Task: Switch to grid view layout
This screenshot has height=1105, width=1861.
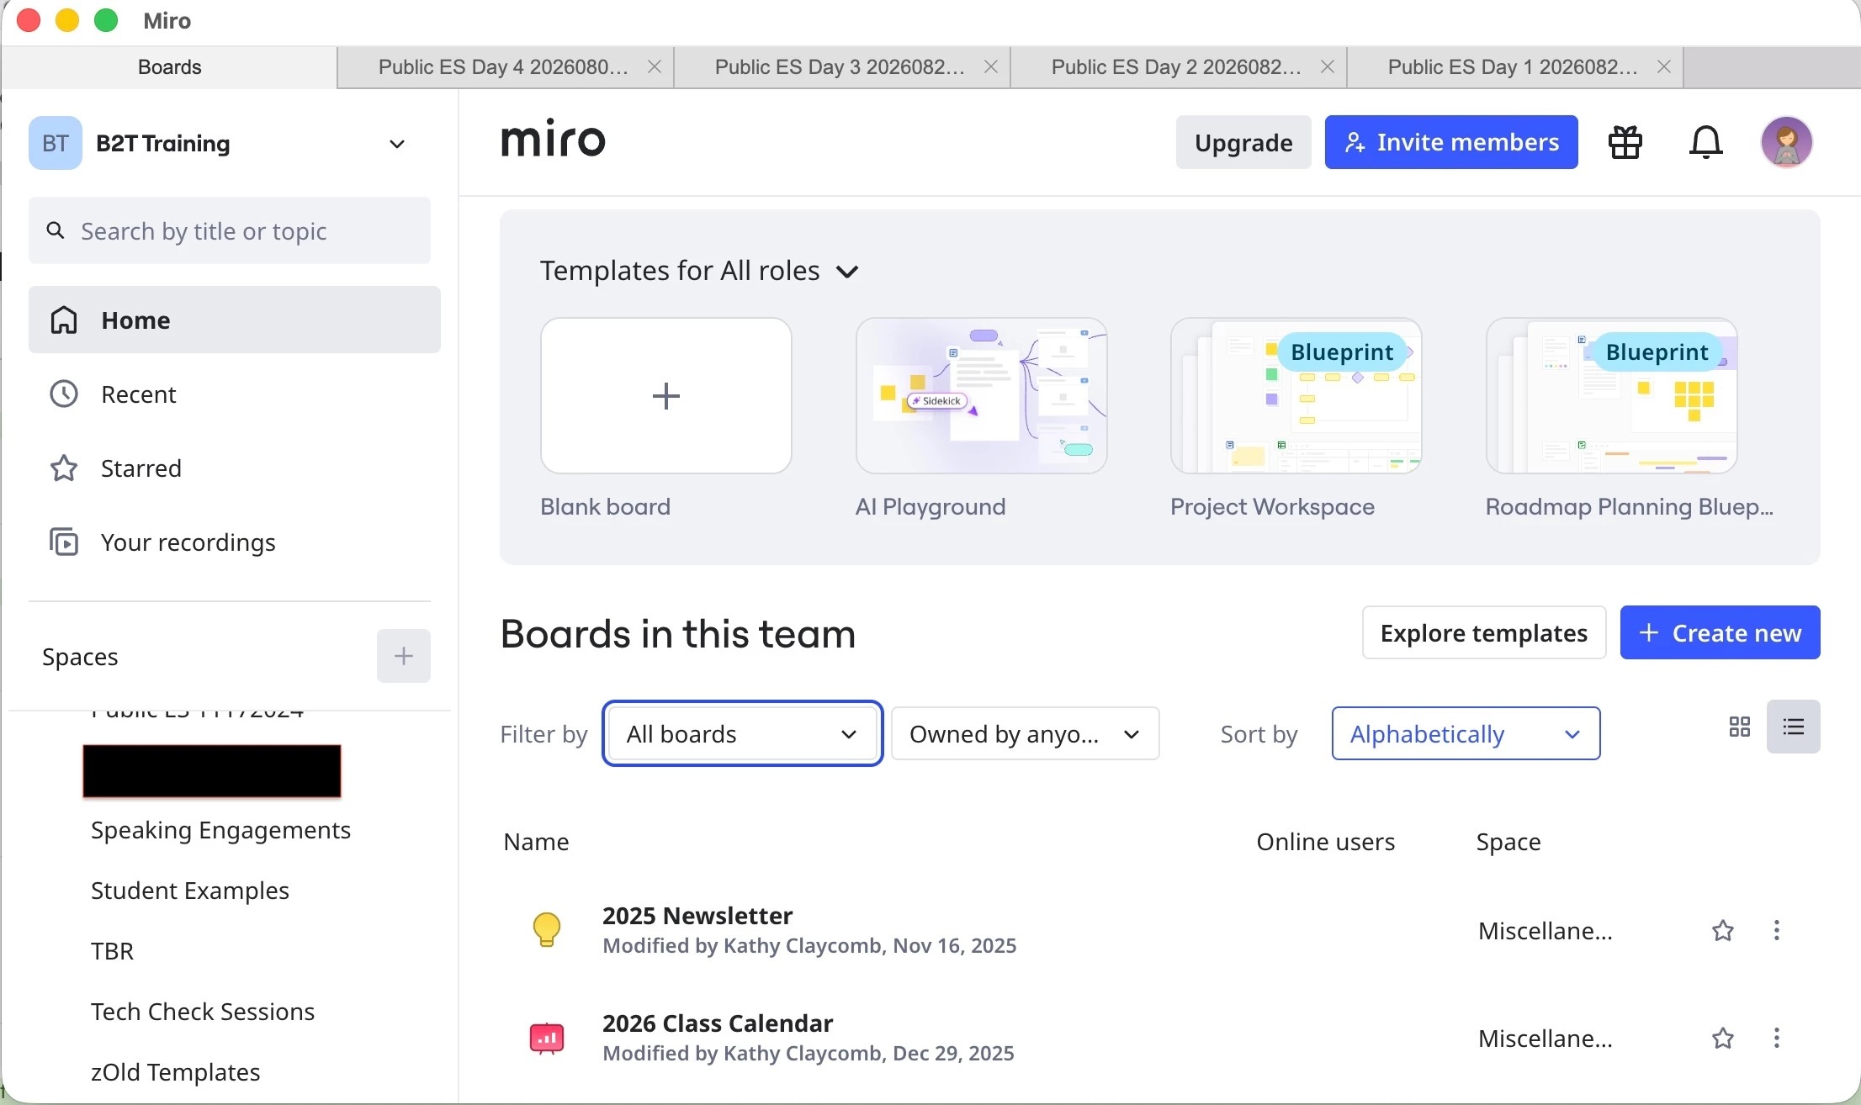Action: click(1740, 727)
